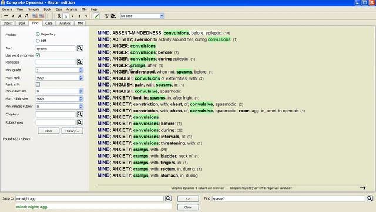Switch to the Index tab

coord(8,24)
